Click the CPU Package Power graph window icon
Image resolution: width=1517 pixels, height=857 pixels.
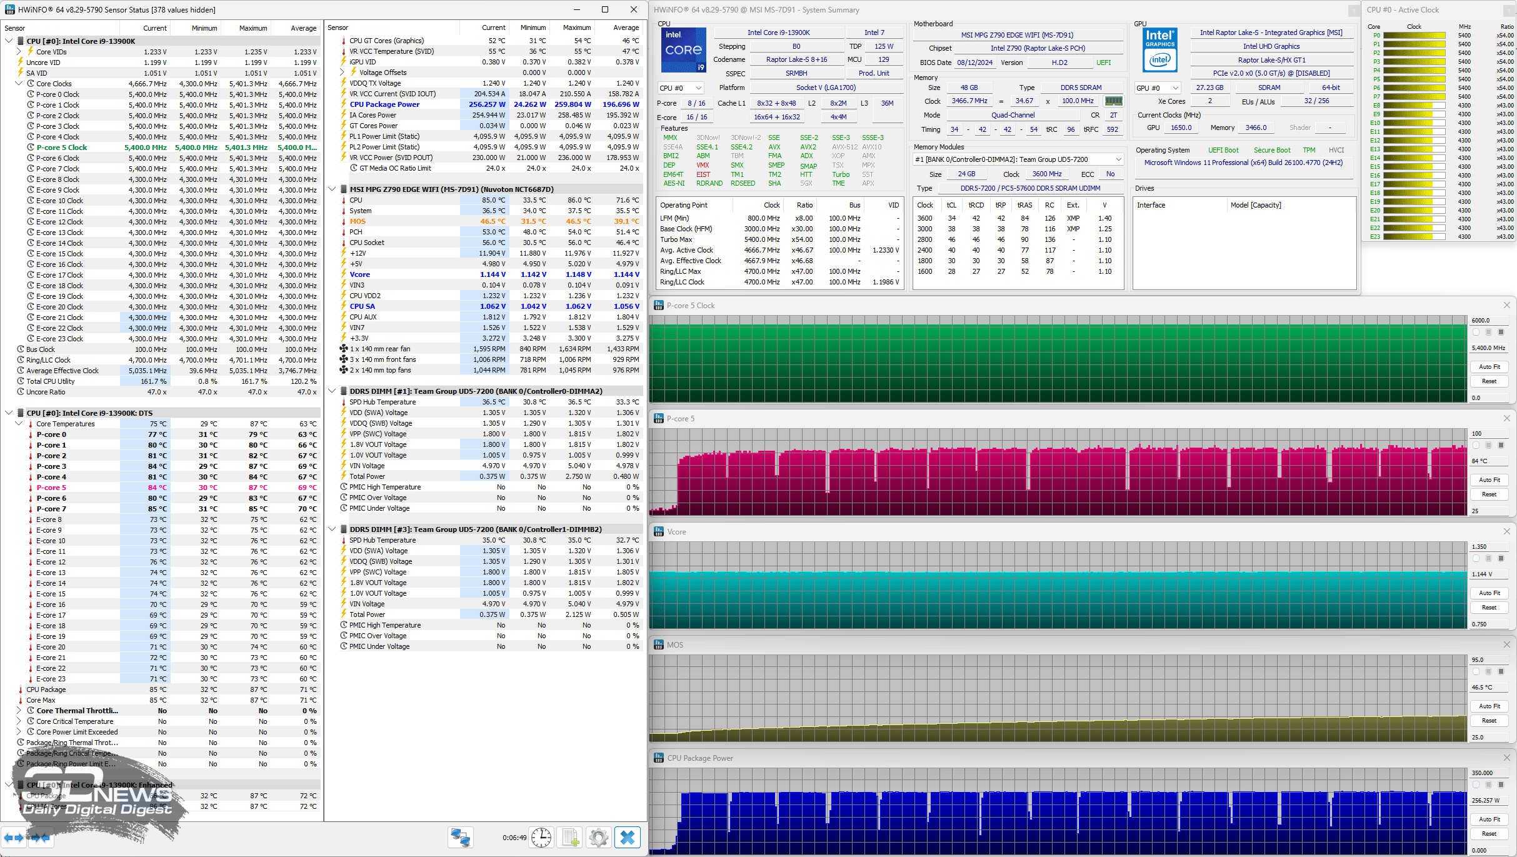pos(658,758)
